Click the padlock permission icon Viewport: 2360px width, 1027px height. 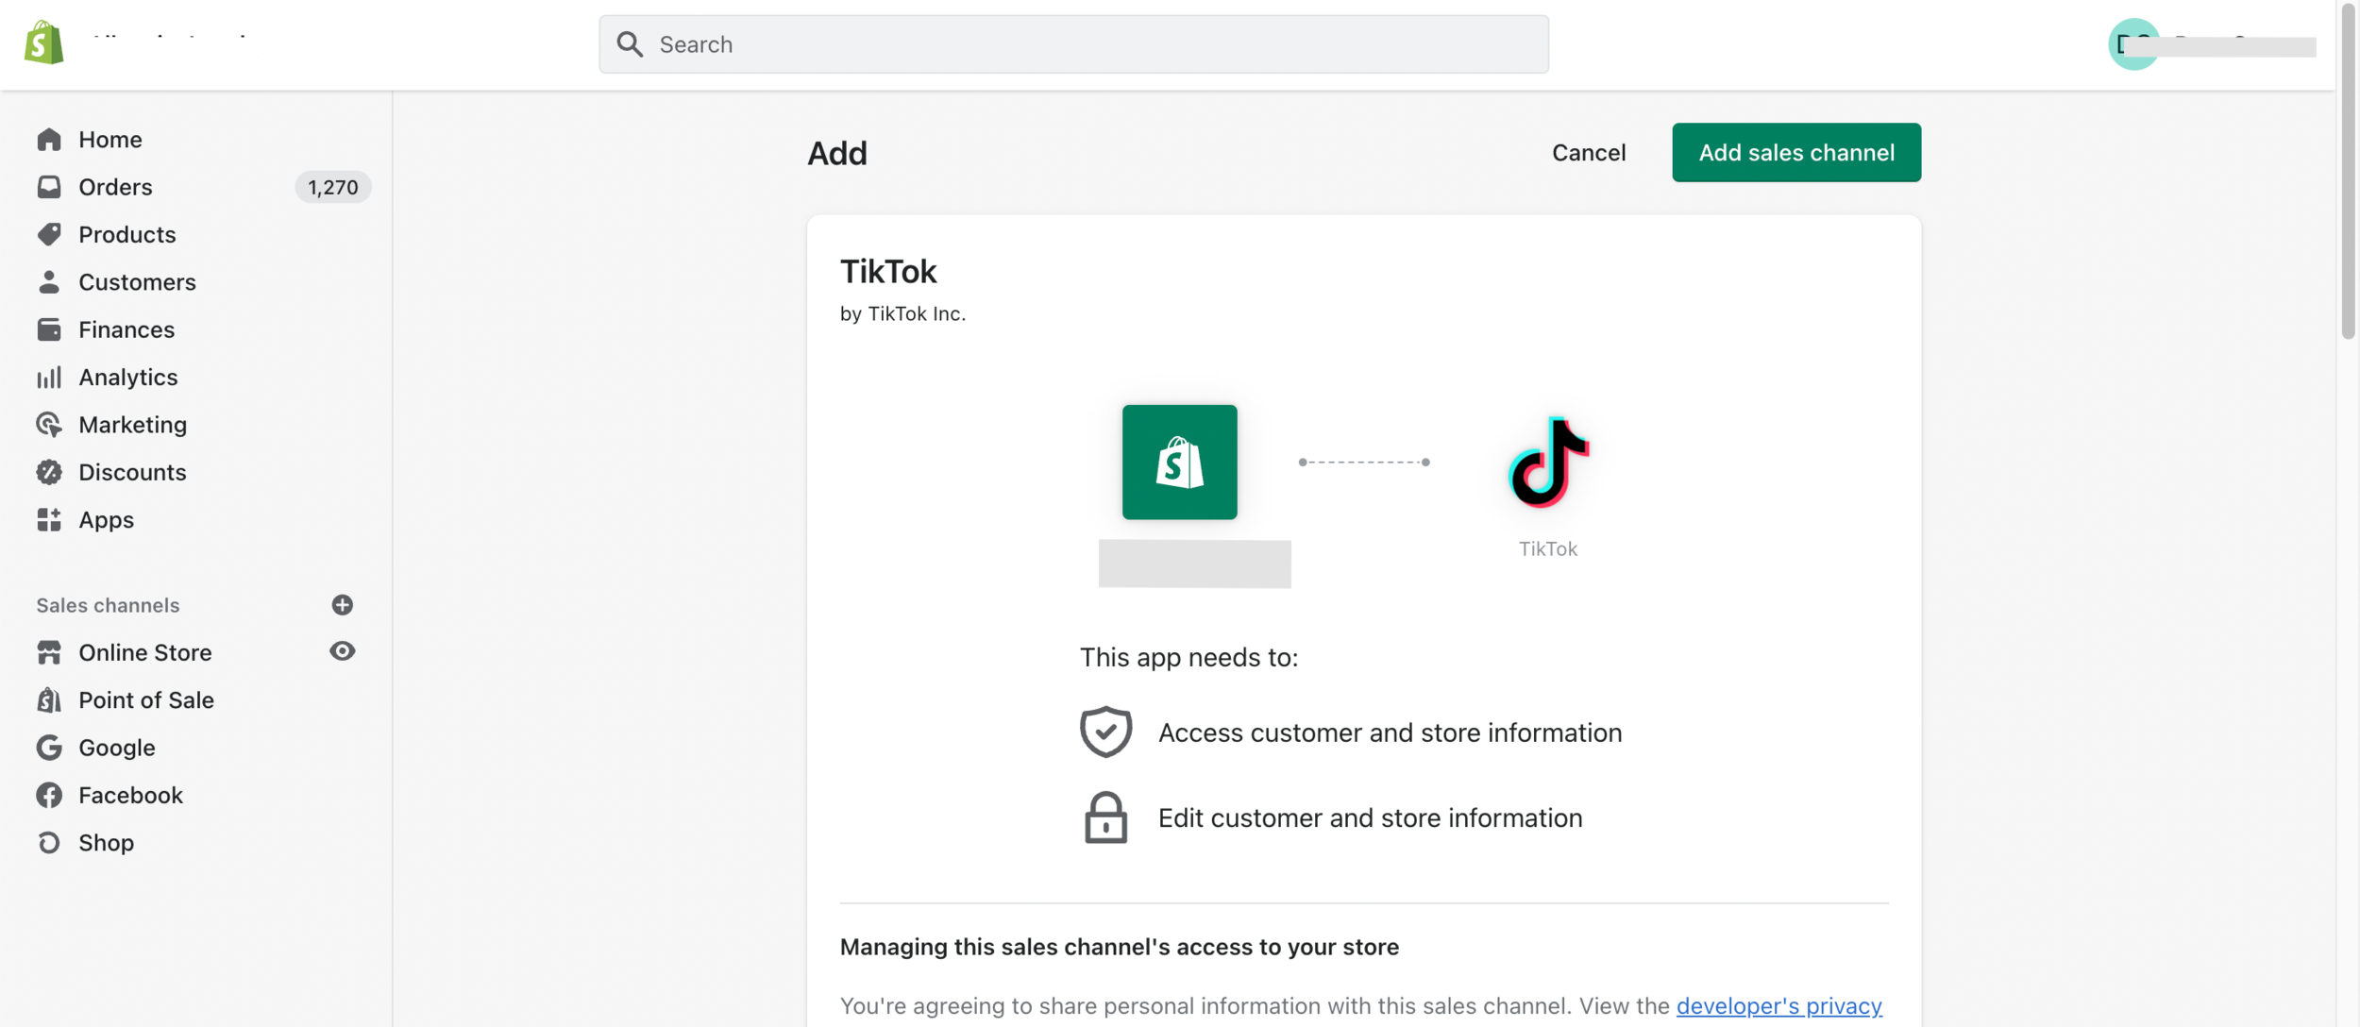[1105, 817]
